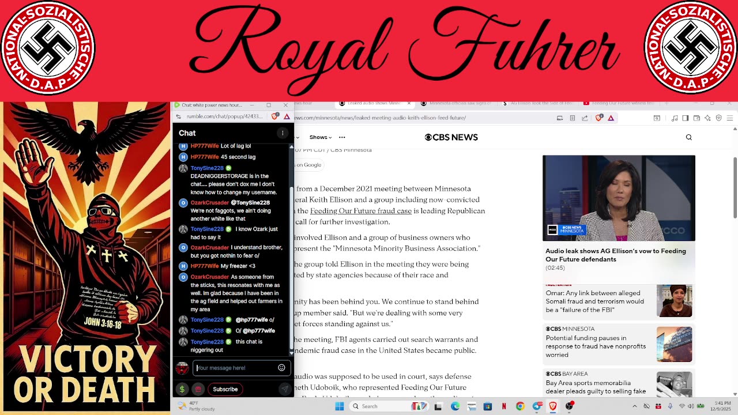Expand the Shows dropdown on CBS News
Screen dimensions: 738x415
tap(321, 137)
